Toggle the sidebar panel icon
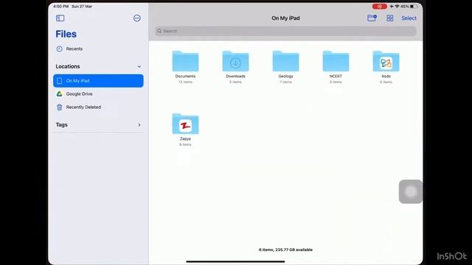This screenshot has width=472, height=265. click(60, 18)
